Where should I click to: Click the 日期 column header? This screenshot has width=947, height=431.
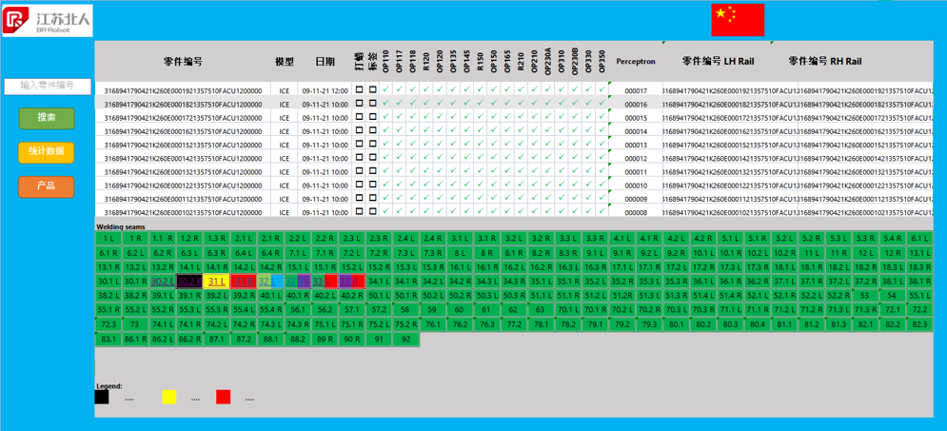click(x=325, y=62)
